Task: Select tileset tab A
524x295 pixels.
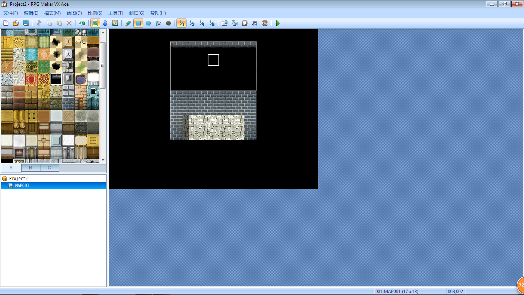Action: [x=11, y=168]
